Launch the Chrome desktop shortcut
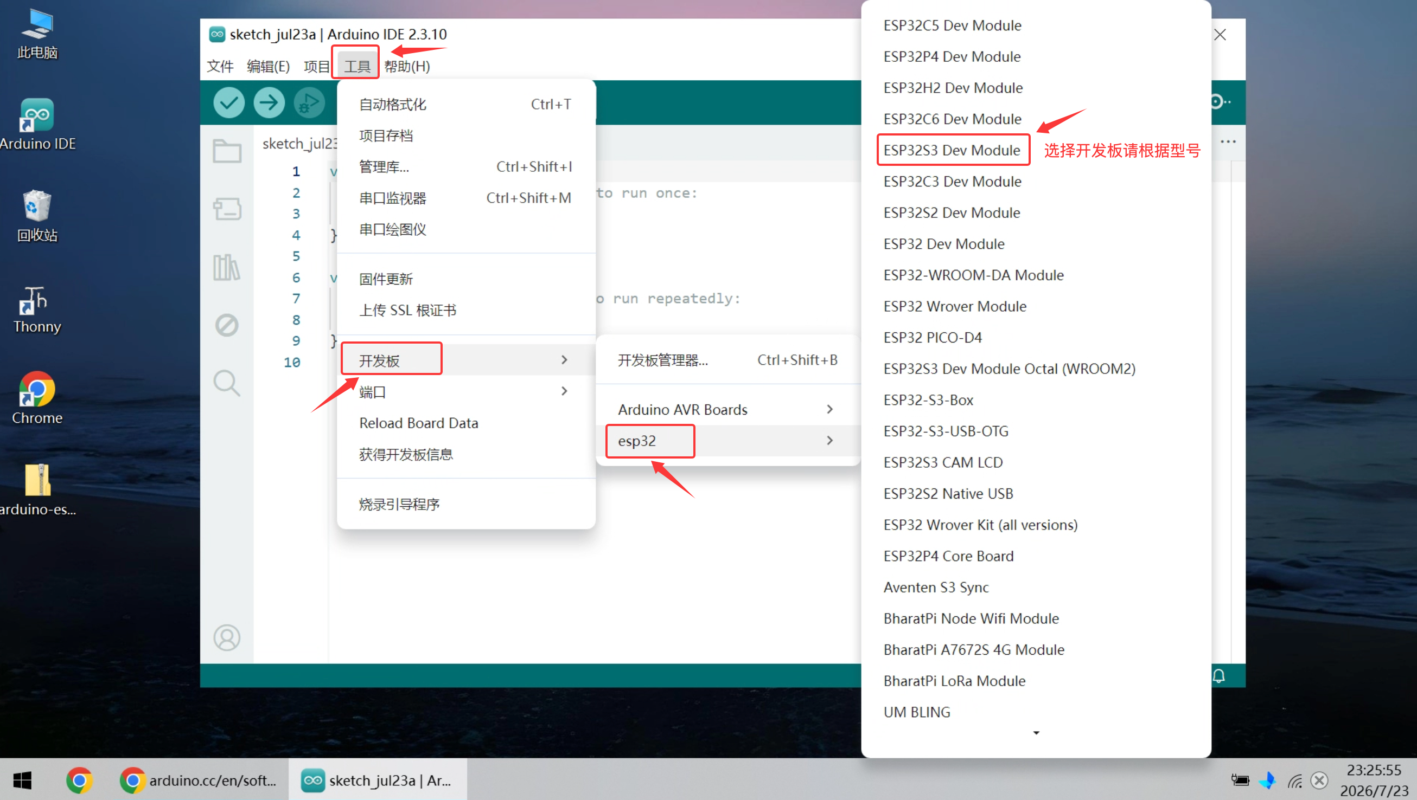1417x800 pixels. click(x=37, y=398)
